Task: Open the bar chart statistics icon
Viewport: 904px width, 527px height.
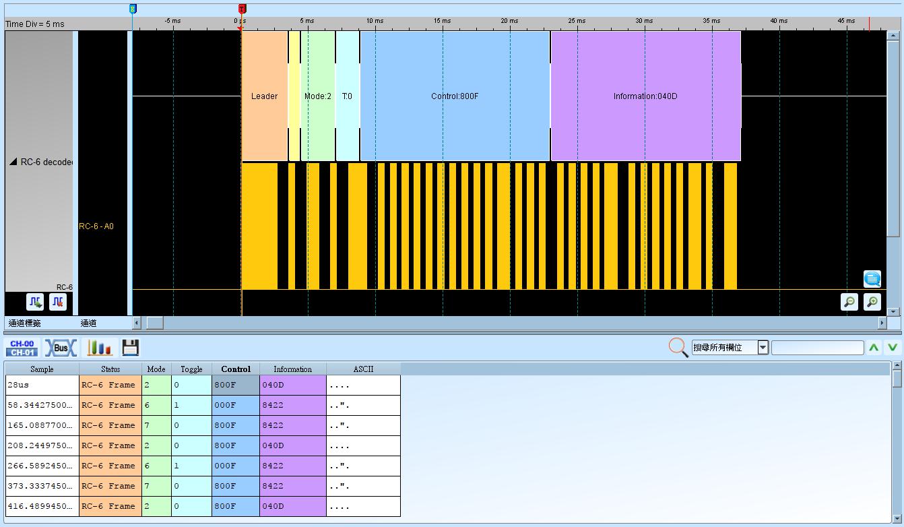Action: (x=100, y=348)
